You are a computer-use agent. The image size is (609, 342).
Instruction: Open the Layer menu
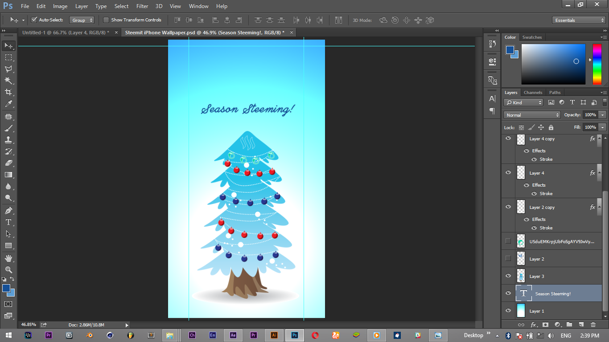[82, 6]
